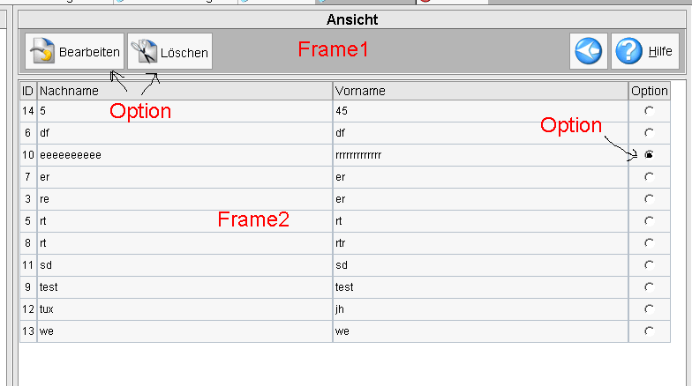This screenshot has width=692, height=386.
Task: Select radio option for ID 11 'sd'
Action: [x=650, y=265]
